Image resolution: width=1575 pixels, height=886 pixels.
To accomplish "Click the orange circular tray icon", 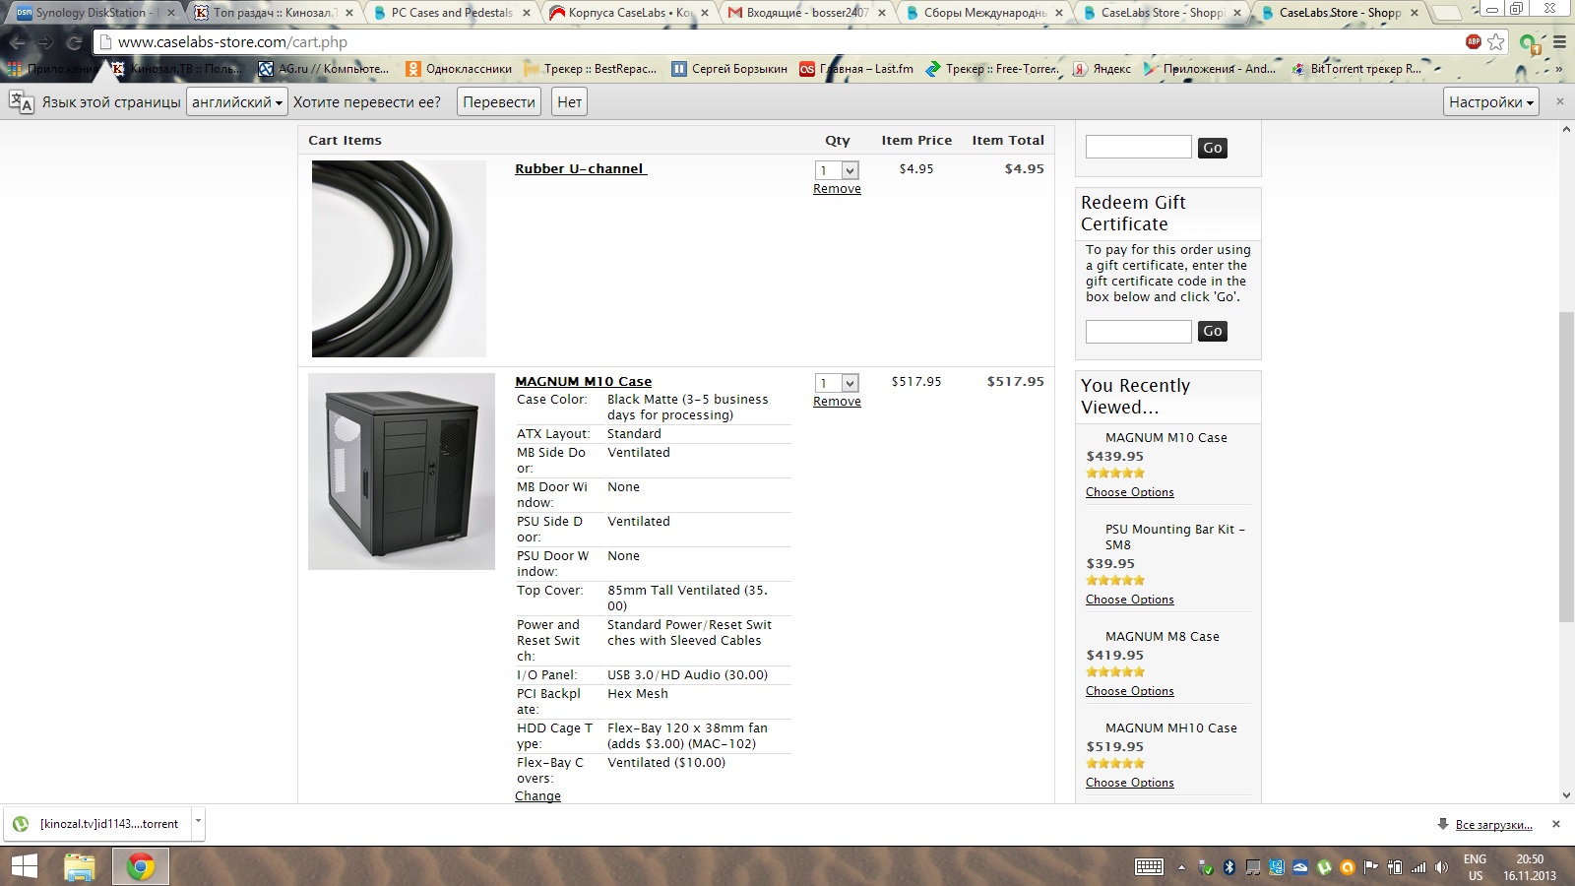I will 1348,867.
